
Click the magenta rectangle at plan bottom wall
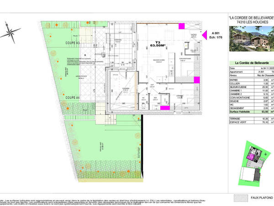(165, 108)
